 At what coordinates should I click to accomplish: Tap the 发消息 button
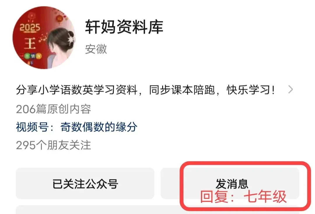click(x=230, y=183)
